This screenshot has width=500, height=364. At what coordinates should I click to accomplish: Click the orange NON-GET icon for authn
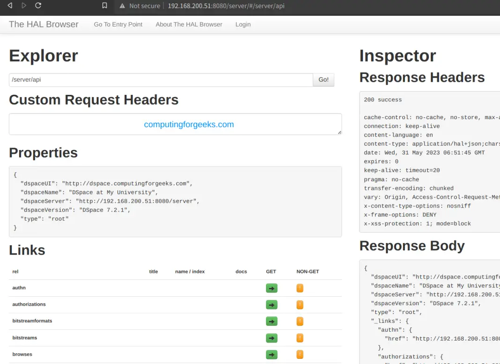pos(300,288)
